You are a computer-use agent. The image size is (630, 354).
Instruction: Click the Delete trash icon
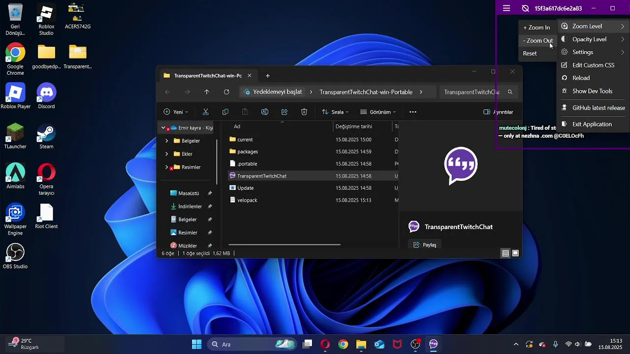304,112
